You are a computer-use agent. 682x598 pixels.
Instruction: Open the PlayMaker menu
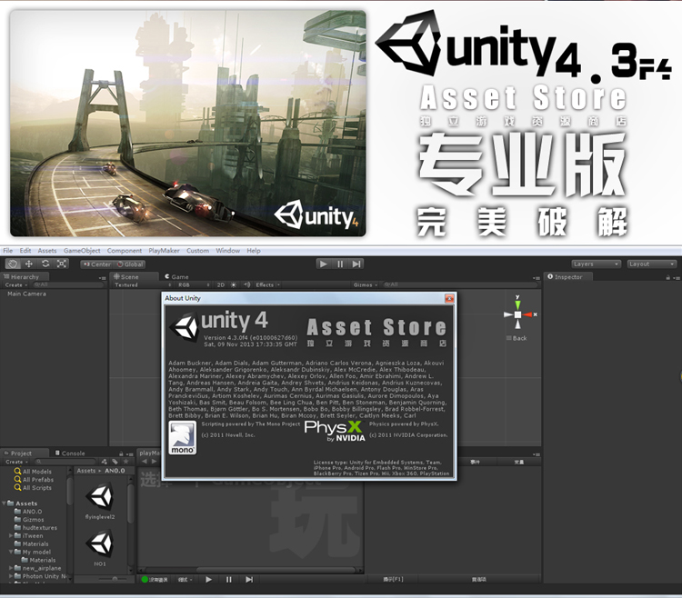pos(164,251)
